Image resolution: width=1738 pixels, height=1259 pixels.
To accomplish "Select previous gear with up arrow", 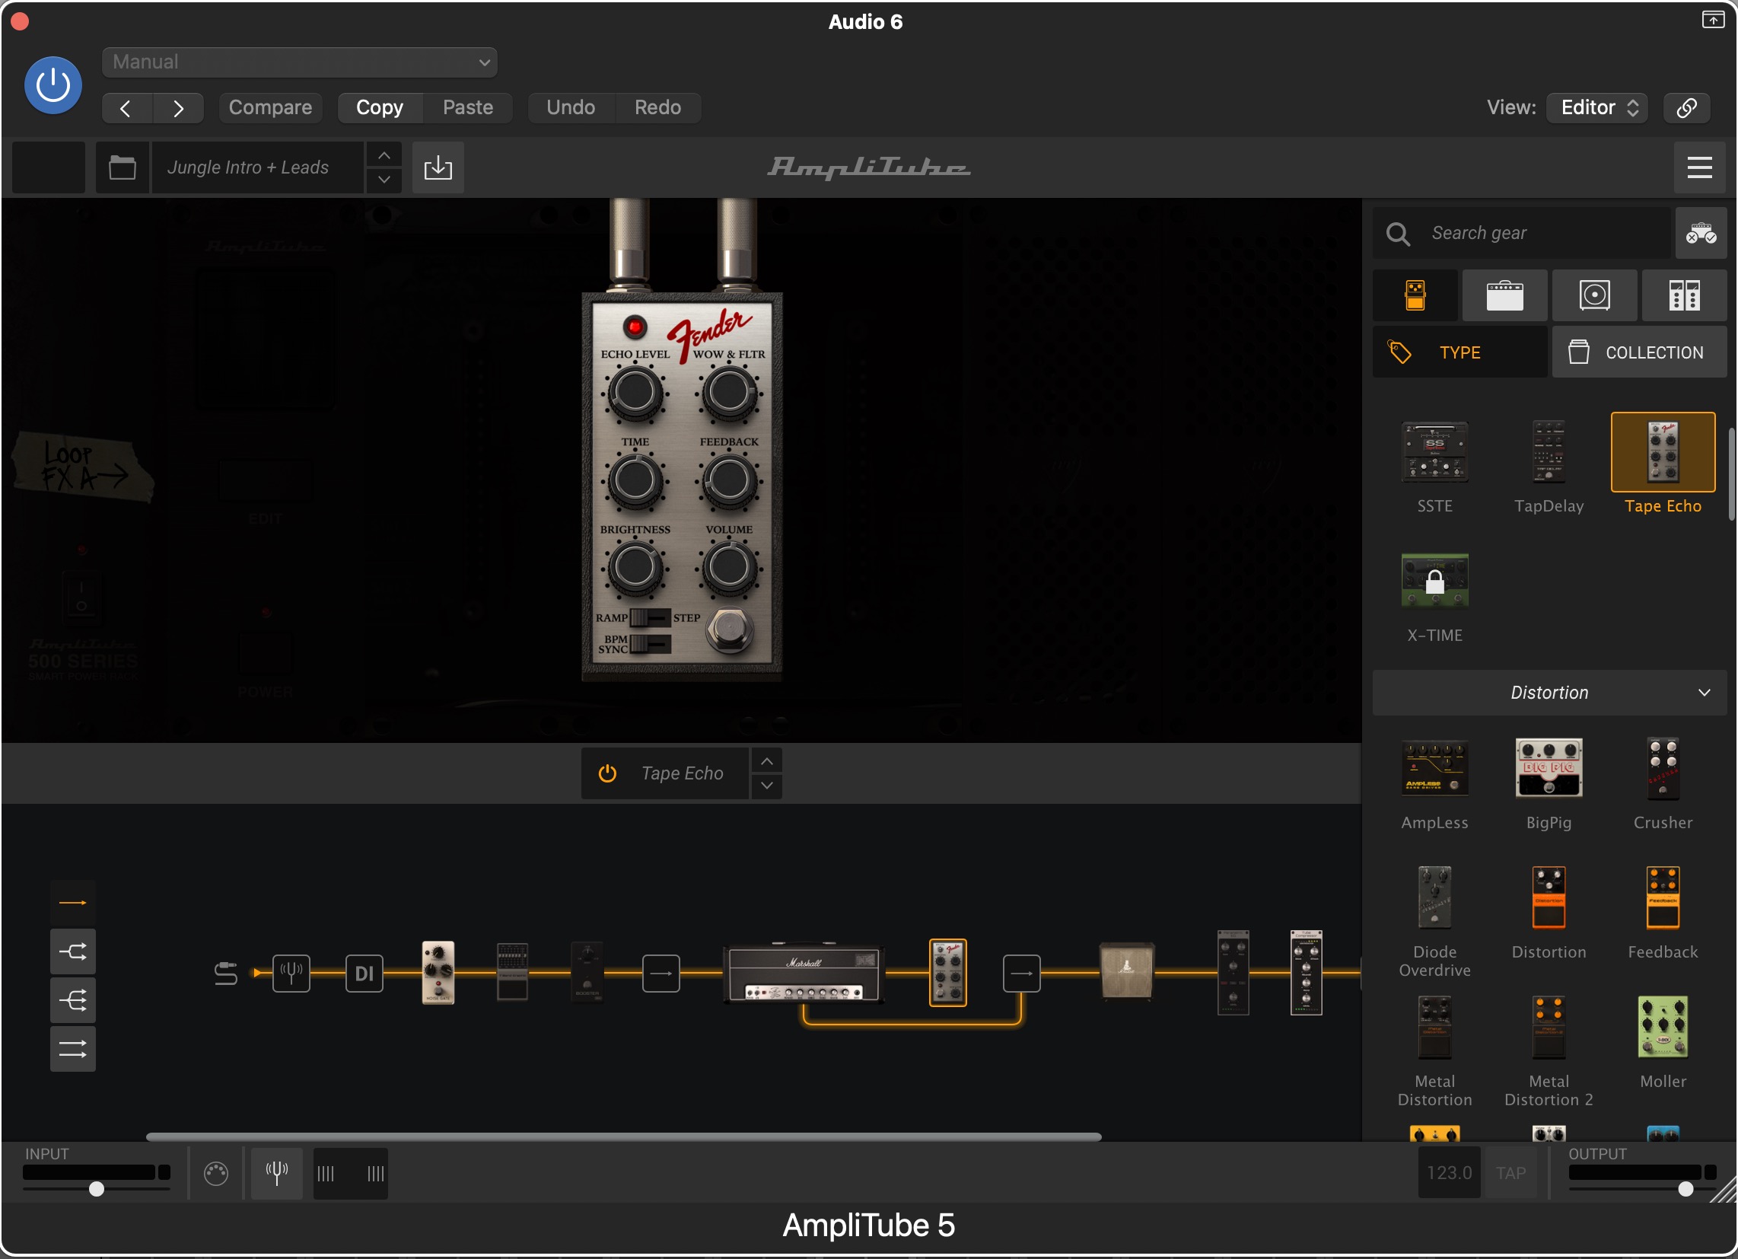I will 766,761.
